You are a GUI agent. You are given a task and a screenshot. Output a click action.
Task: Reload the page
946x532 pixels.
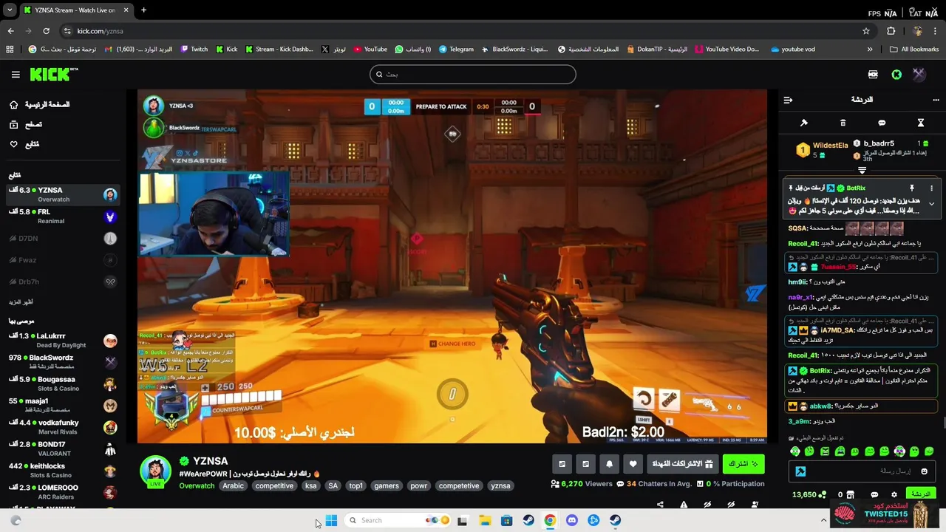tap(46, 31)
